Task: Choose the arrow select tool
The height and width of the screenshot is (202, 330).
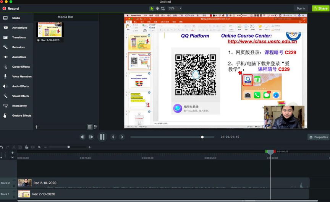Action: tap(152, 8)
